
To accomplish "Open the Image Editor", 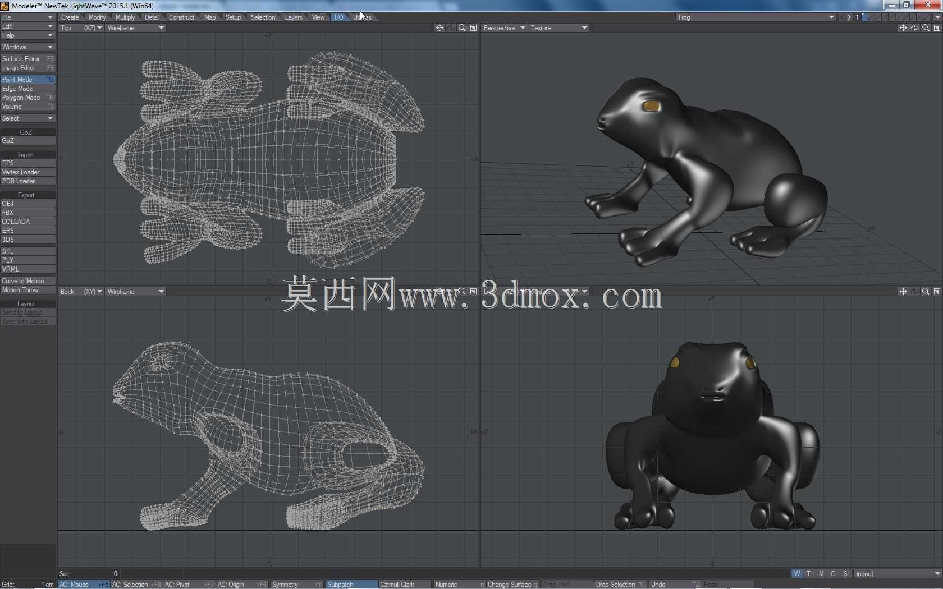I will 28,68.
